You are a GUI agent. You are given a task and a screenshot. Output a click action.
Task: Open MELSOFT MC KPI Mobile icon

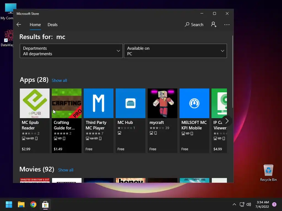(194, 103)
